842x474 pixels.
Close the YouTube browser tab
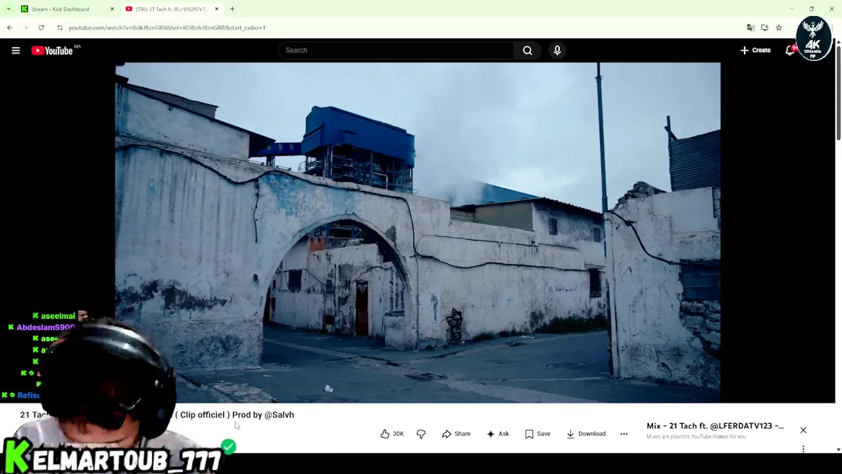point(216,9)
